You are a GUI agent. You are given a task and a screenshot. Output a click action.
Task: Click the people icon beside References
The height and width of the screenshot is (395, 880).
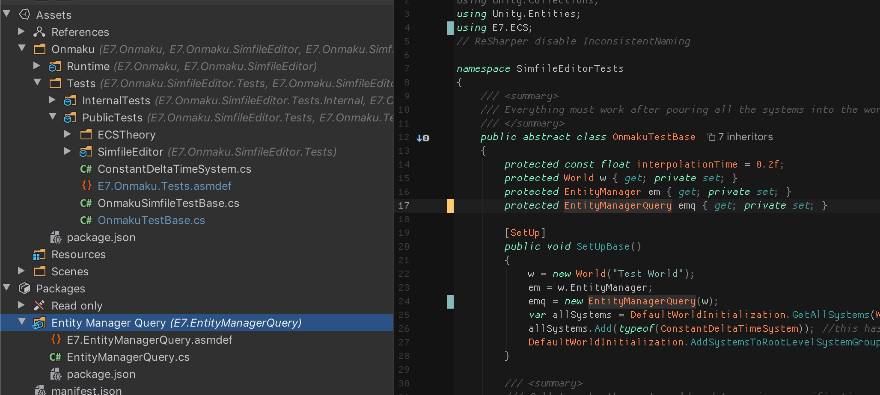[x=39, y=32]
